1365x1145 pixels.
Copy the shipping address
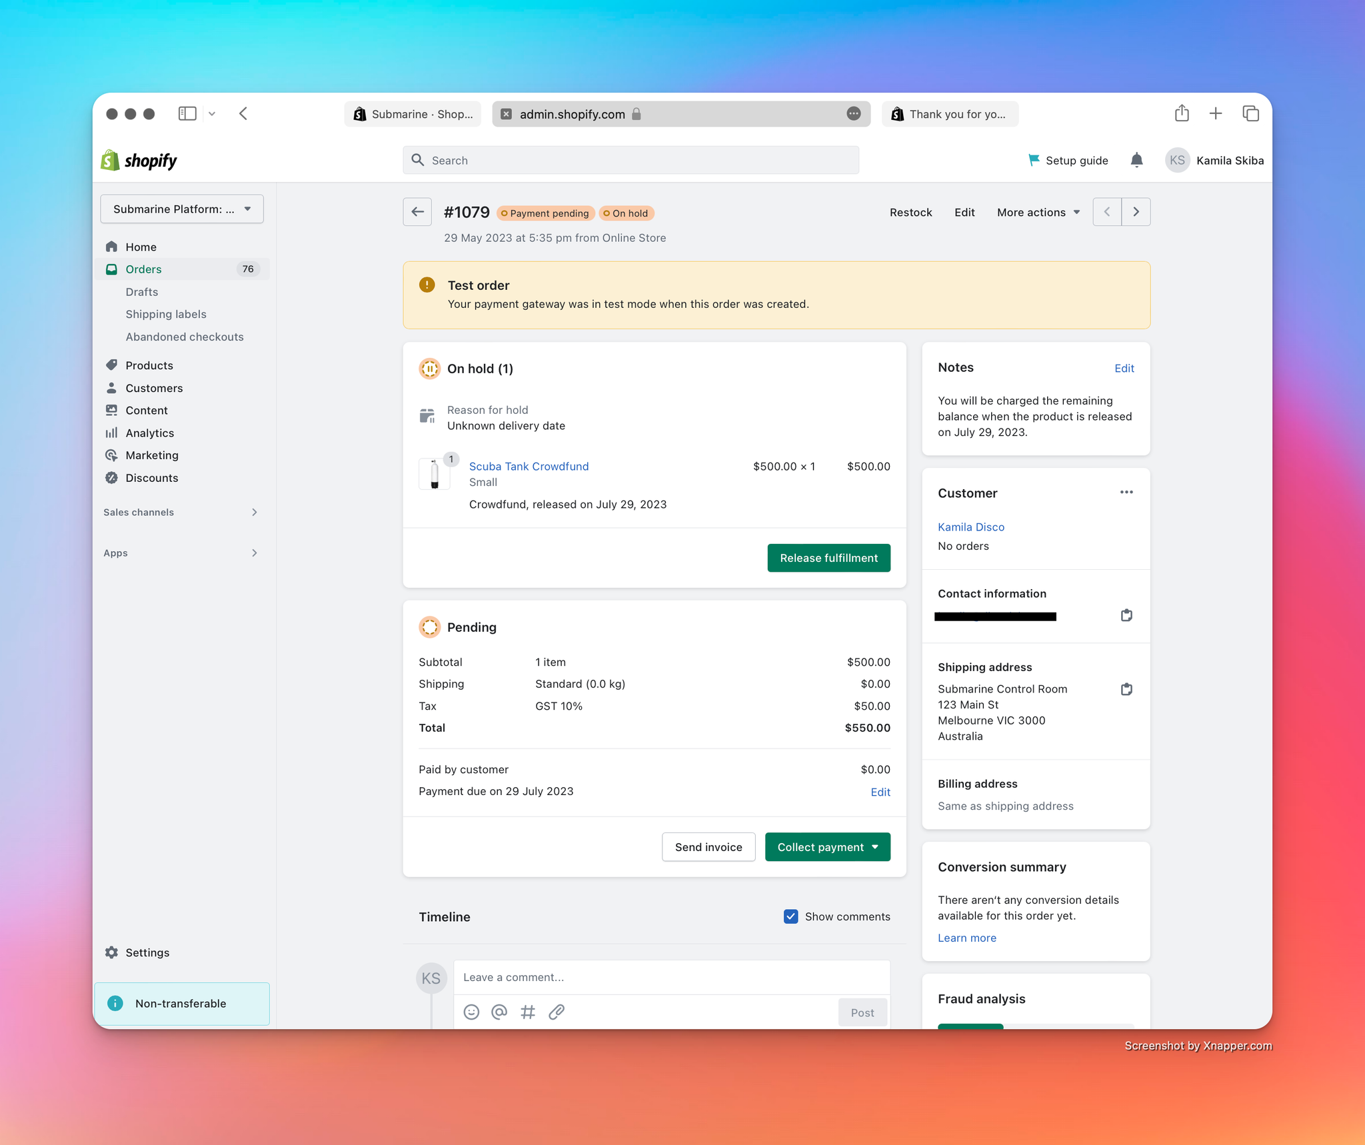1126,689
